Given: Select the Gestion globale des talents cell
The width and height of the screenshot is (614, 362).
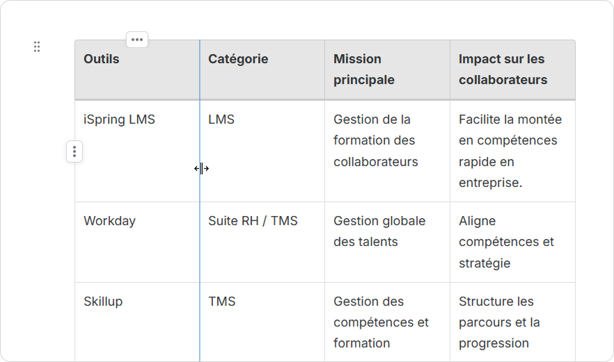Looking at the screenshot, I should [x=379, y=231].
